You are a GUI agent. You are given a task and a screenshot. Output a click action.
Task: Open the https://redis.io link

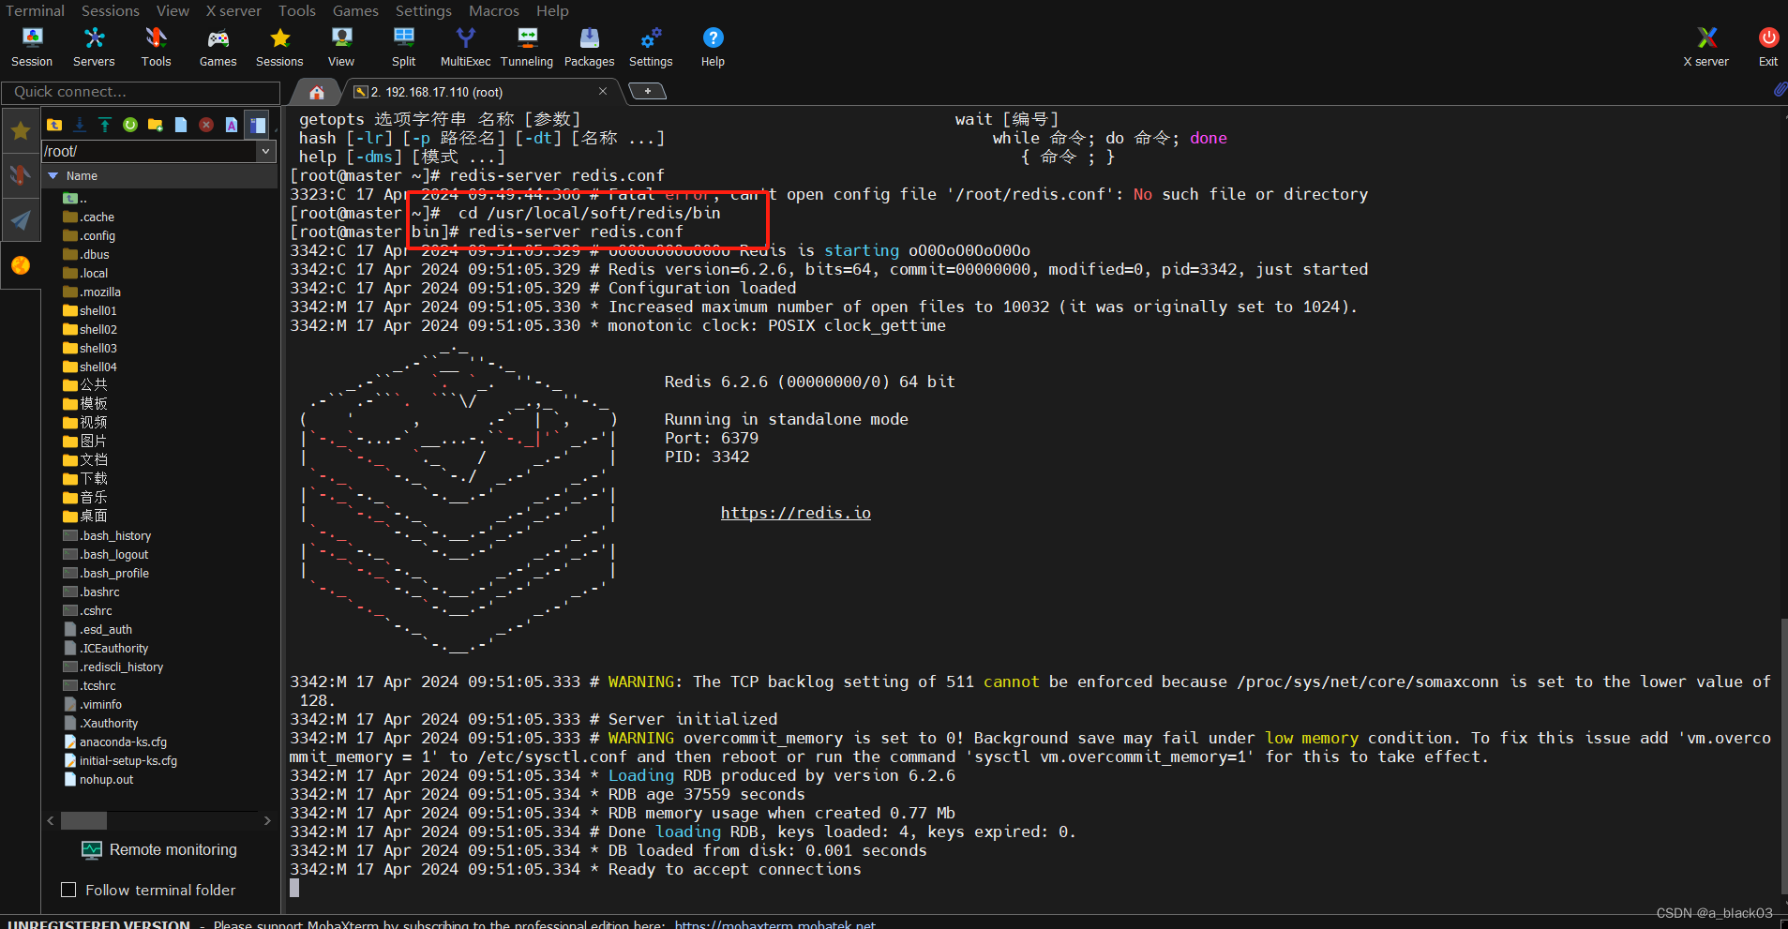(x=795, y=513)
